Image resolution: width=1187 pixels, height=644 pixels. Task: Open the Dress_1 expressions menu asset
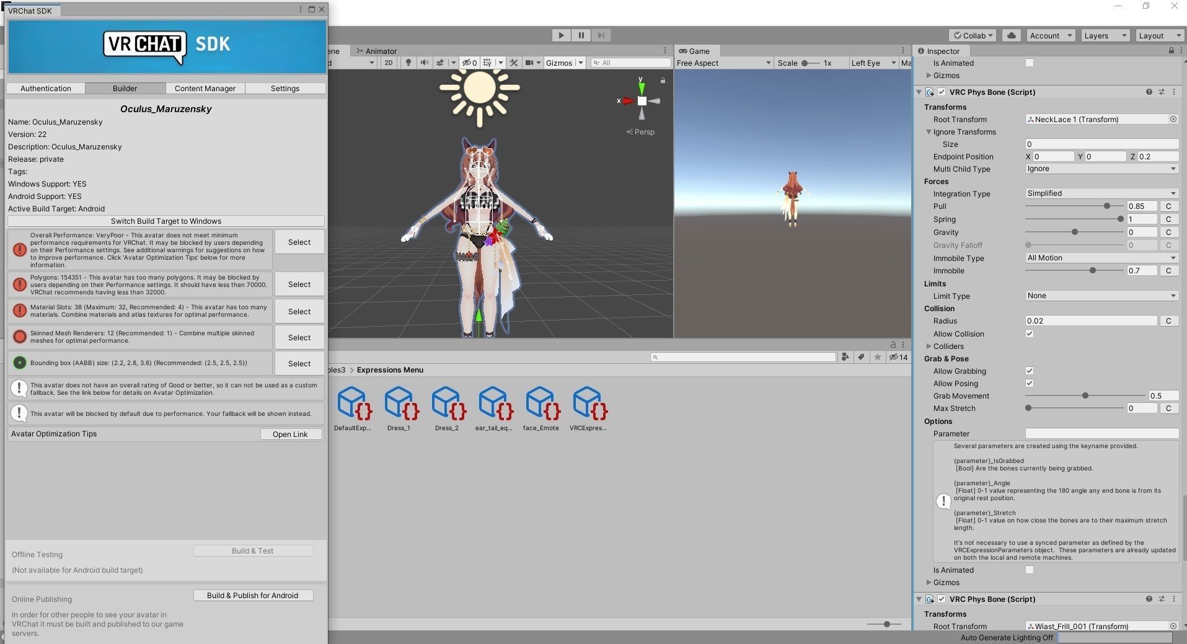pyautogui.click(x=399, y=404)
